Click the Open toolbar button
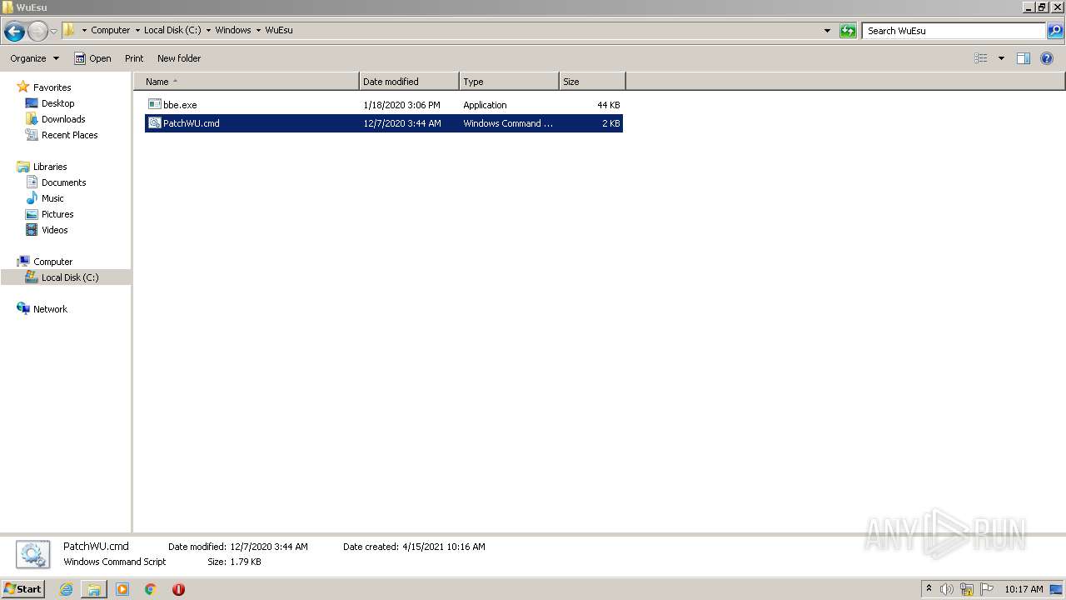Viewport: 1066px width, 600px height. [x=92, y=58]
